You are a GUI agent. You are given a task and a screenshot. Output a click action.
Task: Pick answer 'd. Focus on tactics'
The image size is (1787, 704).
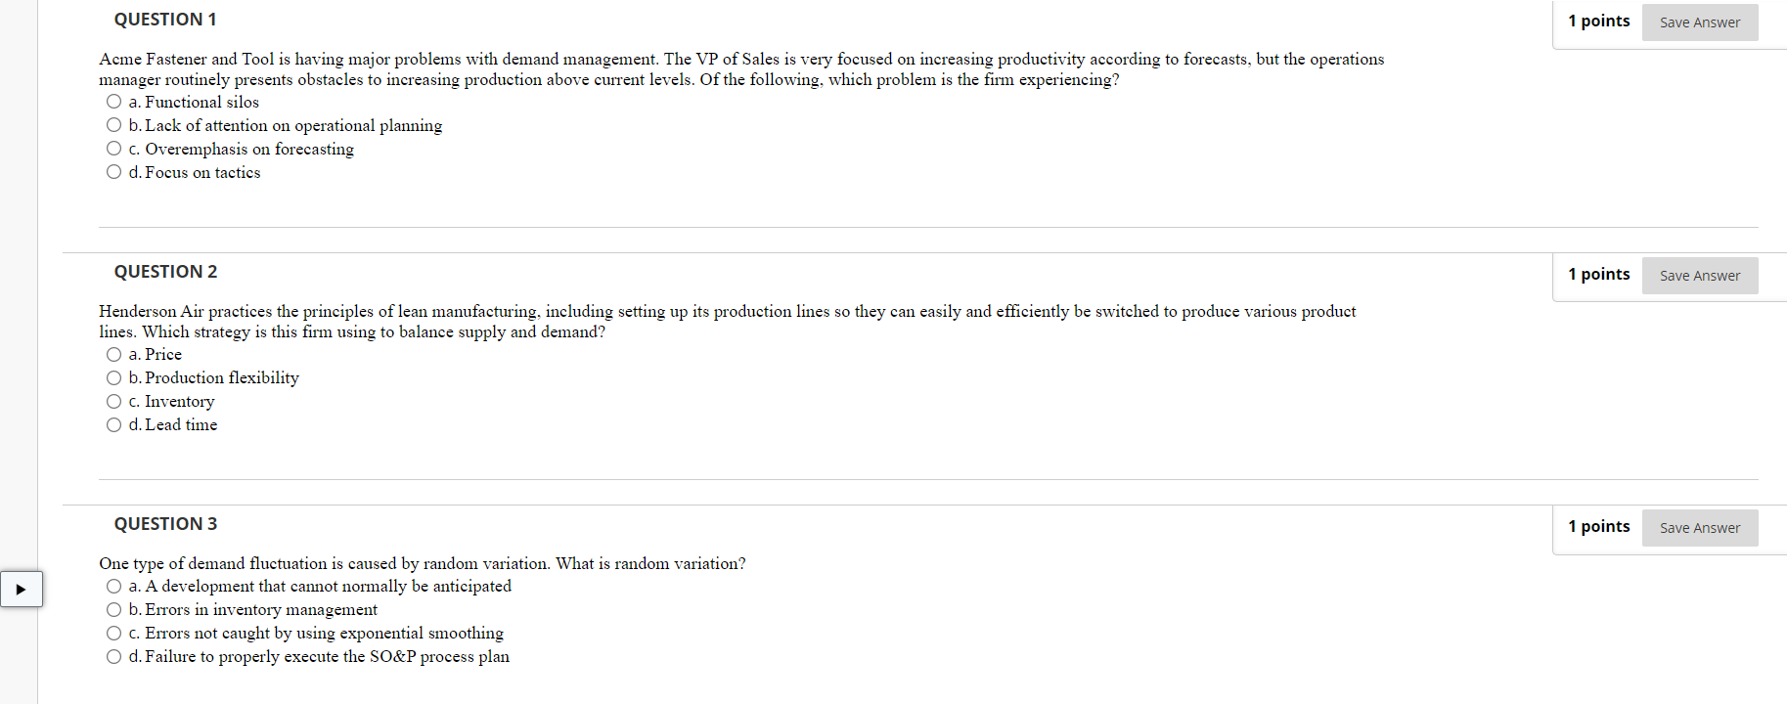(113, 171)
